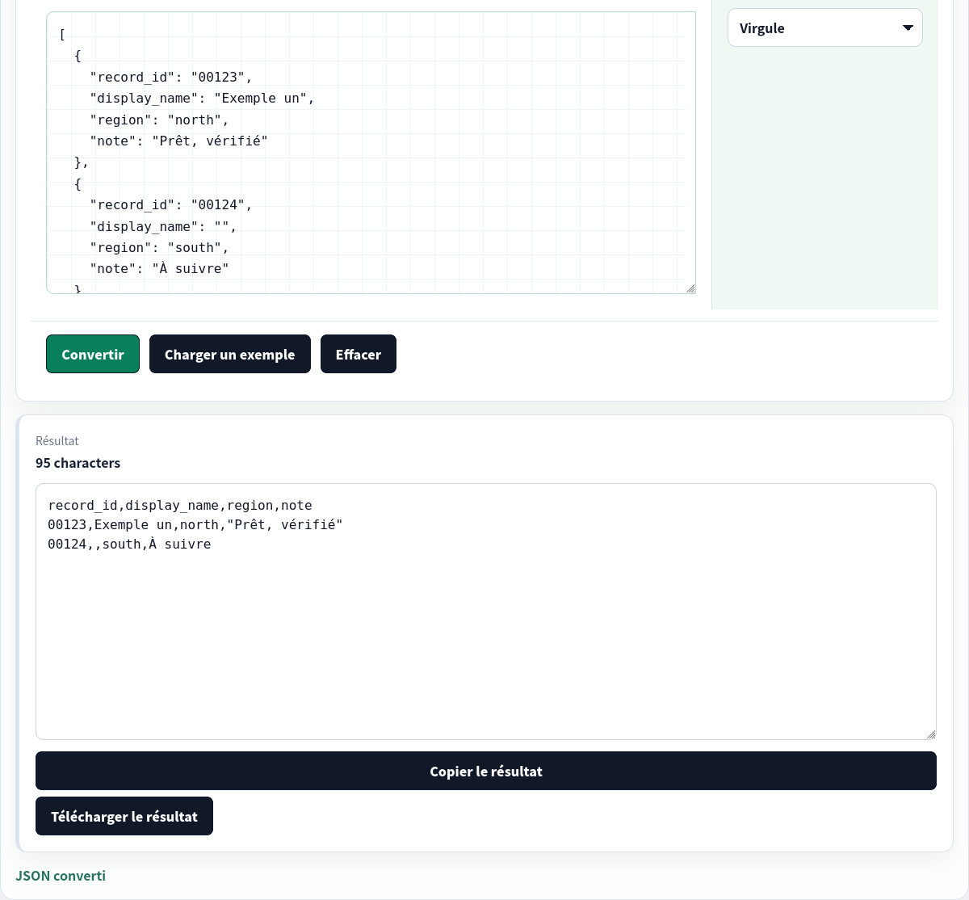This screenshot has height=900, width=969.
Task: Click the CSV header line record_id,display_name,region,note
Action: (180, 506)
